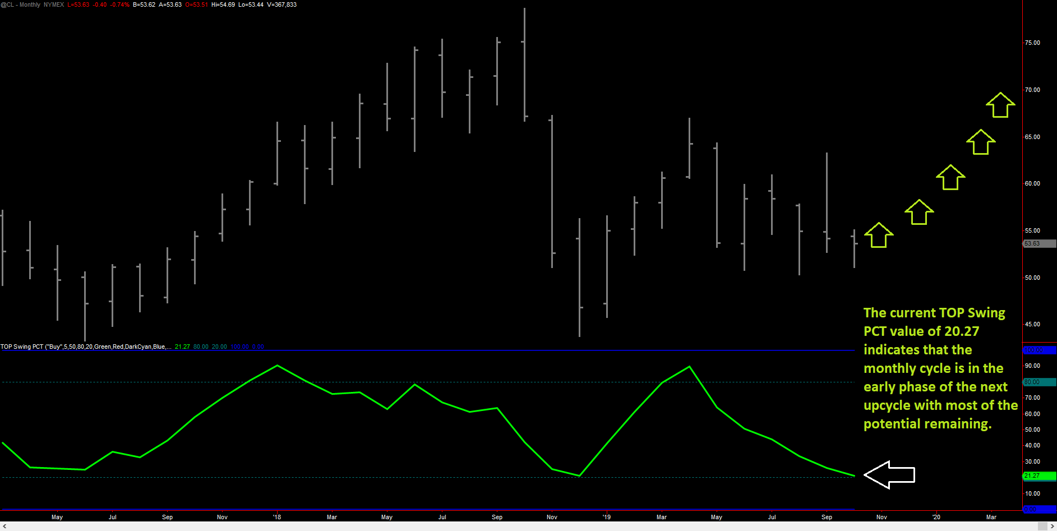Select the white left-pointing arrow annotation

click(889, 474)
